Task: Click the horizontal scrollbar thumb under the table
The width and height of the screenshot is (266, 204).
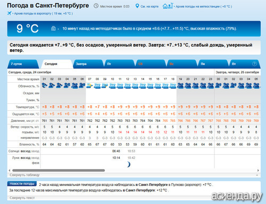Action: (x=59, y=171)
